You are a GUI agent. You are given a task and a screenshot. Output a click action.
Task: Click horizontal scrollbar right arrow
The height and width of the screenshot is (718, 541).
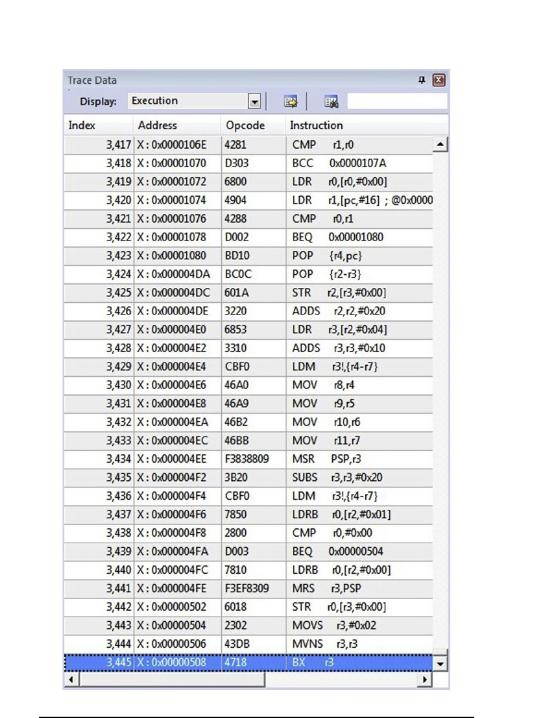tap(424, 679)
